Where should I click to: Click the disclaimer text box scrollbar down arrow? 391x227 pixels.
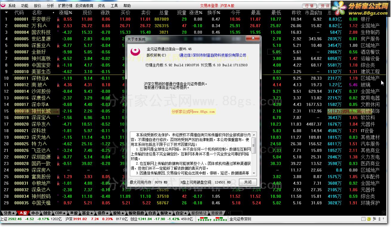point(254,174)
